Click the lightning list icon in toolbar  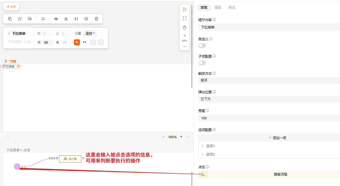click(x=76, y=19)
